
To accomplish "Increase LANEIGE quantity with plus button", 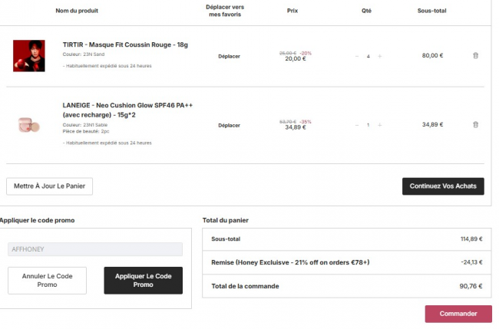I will (x=380, y=125).
